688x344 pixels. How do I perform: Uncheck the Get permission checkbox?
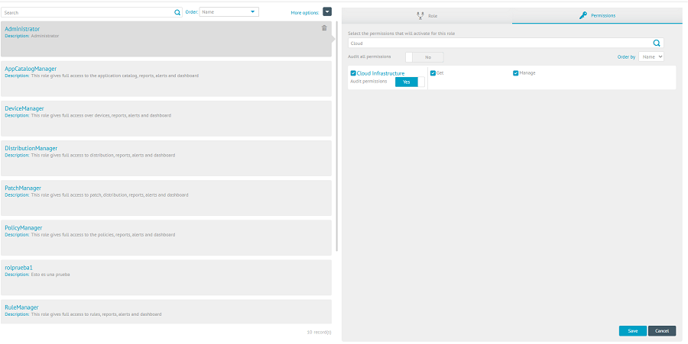pyautogui.click(x=433, y=73)
